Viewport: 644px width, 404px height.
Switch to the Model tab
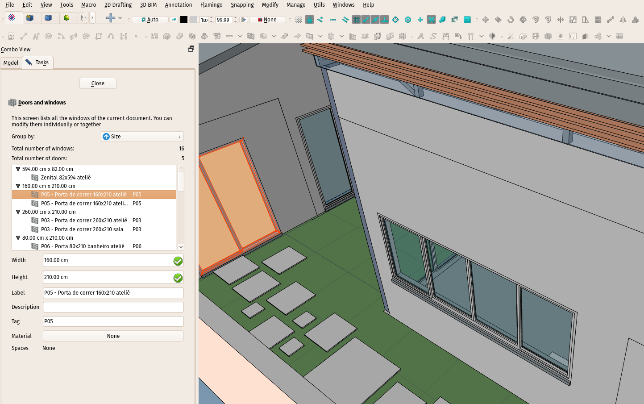11,63
